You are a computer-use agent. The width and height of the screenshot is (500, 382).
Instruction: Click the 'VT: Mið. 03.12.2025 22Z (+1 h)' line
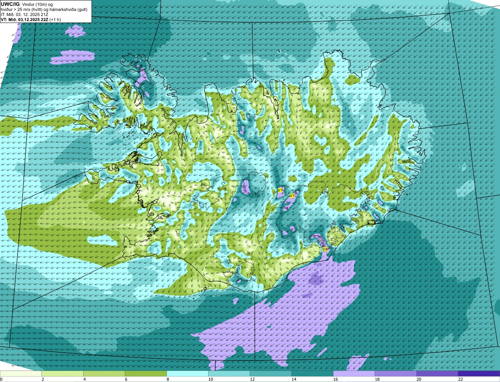pyautogui.click(x=30, y=20)
